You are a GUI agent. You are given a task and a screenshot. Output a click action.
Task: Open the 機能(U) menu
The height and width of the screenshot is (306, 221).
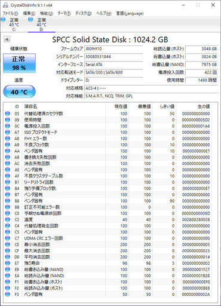point(47,14)
